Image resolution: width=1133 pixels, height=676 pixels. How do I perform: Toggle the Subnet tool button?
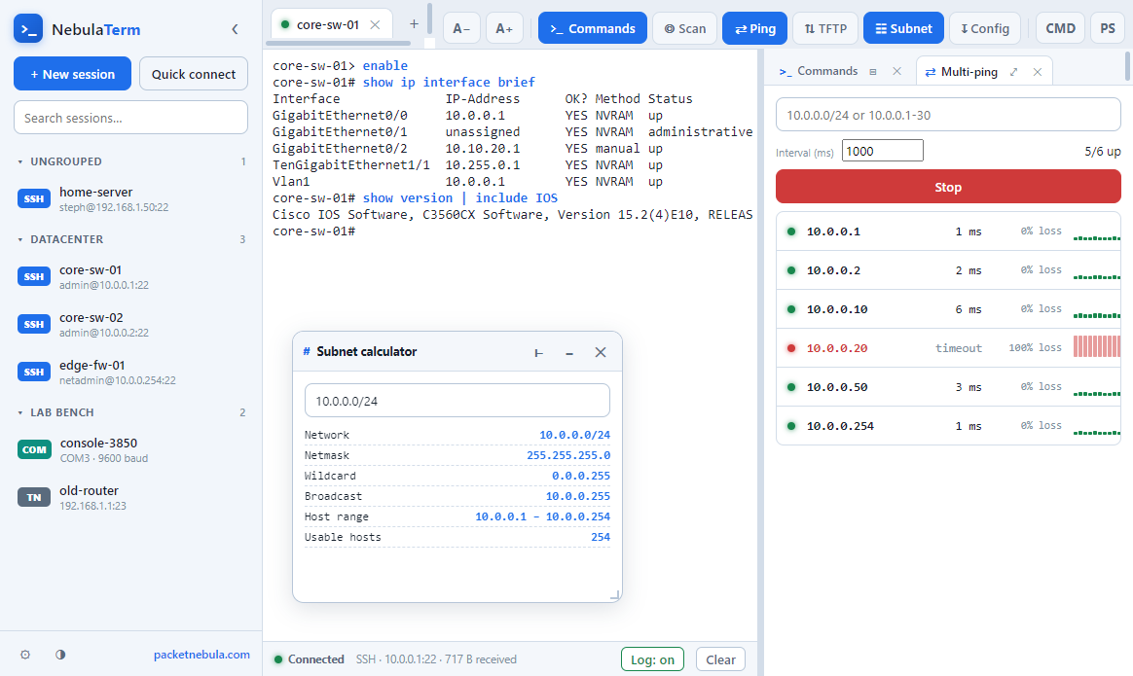(x=904, y=28)
